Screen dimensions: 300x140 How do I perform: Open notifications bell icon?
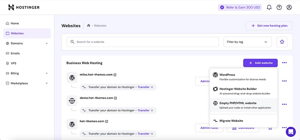[x=269, y=7]
